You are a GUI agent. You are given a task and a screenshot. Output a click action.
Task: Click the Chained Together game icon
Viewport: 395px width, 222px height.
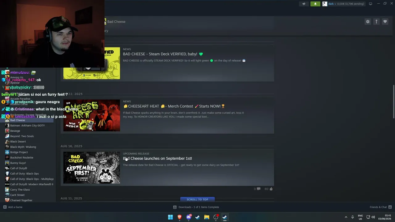(7, 200)
